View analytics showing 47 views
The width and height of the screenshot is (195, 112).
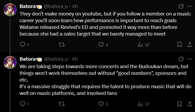140,45
